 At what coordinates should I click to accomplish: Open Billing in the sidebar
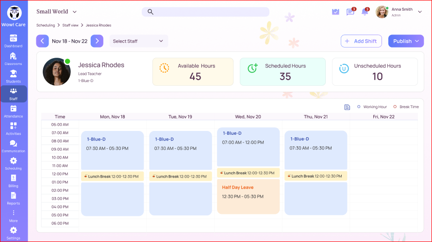14,181
